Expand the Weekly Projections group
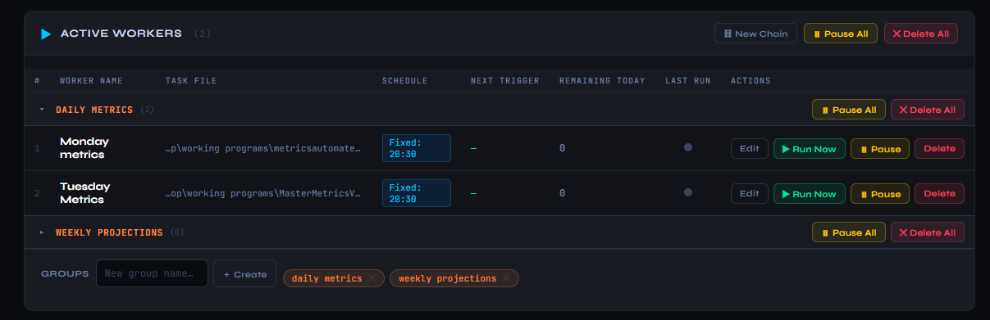This screenshot has width=990, height=320. coord(42,232)
